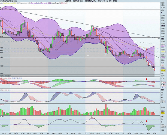The width and height of the screenshot is (167, 135).
Task: Click the 0,9787 price tag on the axis
Action: 163,69
